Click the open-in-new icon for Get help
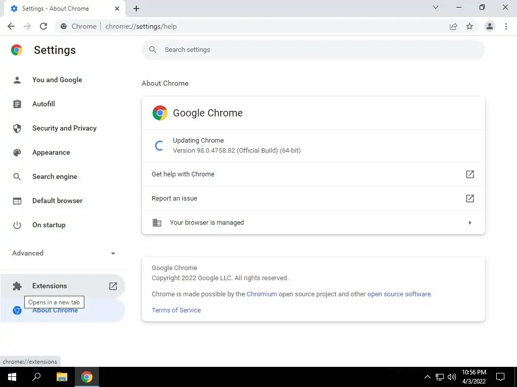 pos(470,174)
